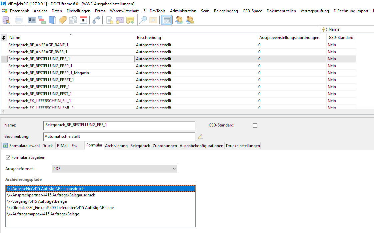Click the users with note icon
Image resolution: width=374 pixels, height=233 pixels.
pos(190,20)
